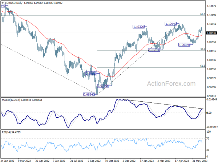Click the MACD 0.00 zero-line label
The height and width of the screenshot is (164, 218).
pos(209,113)
